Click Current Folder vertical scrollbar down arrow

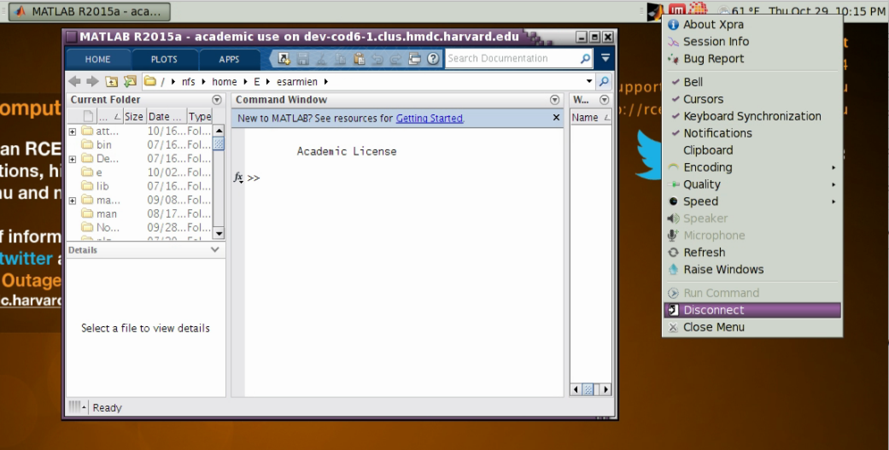coord(219,234)
